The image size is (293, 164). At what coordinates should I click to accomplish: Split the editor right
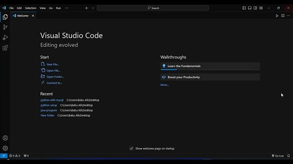click(x=283, y=15)
